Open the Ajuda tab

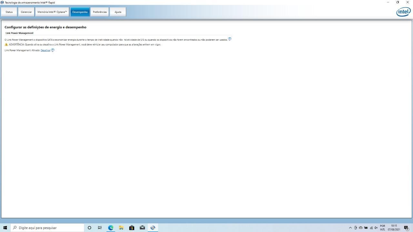click(x=118, y=12)
